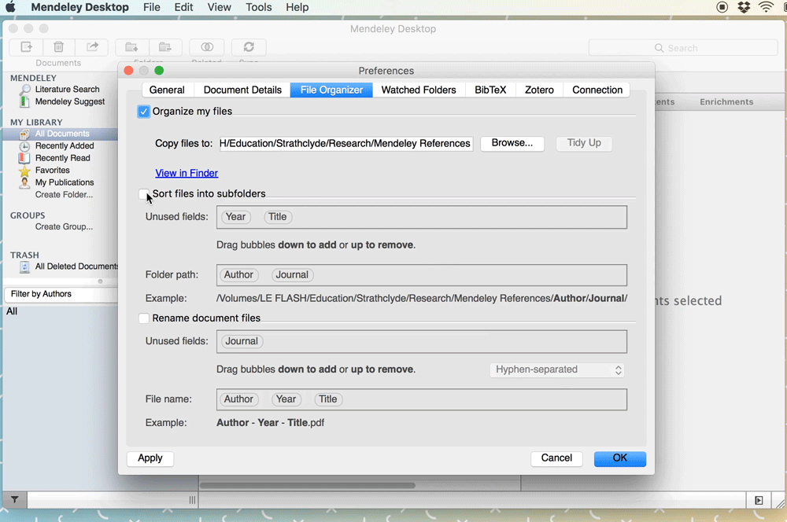Open the View menu

[x=220, y=7]
